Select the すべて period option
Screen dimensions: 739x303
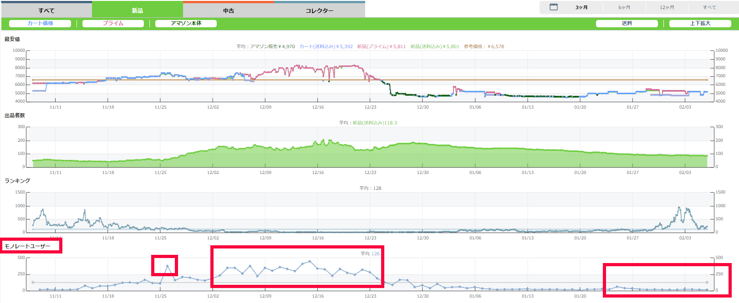tap(709, 7)
